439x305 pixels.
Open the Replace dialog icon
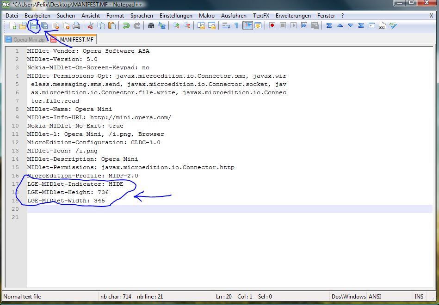pos(162,26)
